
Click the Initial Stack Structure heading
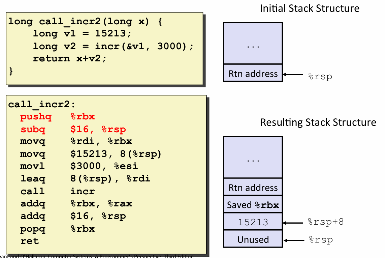[310, 8]
